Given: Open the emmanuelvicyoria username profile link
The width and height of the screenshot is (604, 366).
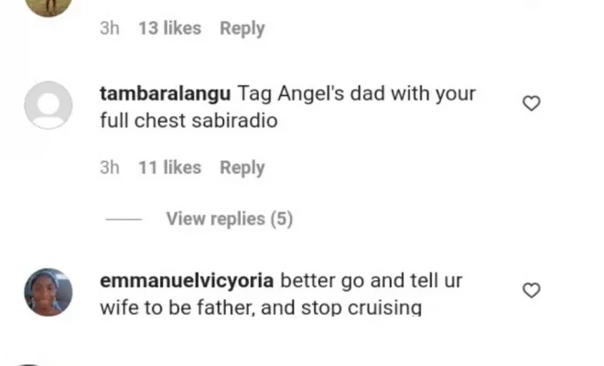Looking at the screenshot, I should (187, 281).
